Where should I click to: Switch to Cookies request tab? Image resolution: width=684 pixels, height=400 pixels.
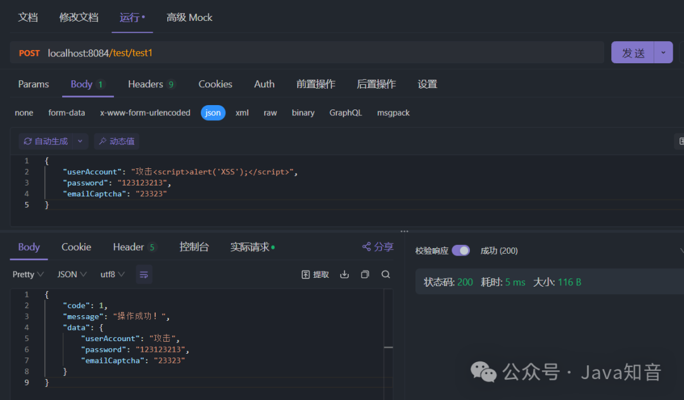(215, 84)
